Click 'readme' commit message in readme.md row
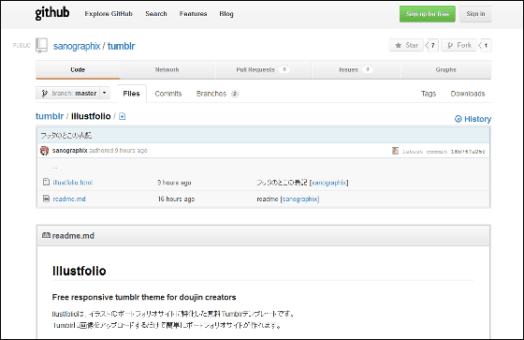This screenshot has width=524, height=340. [x=268, y=200]
